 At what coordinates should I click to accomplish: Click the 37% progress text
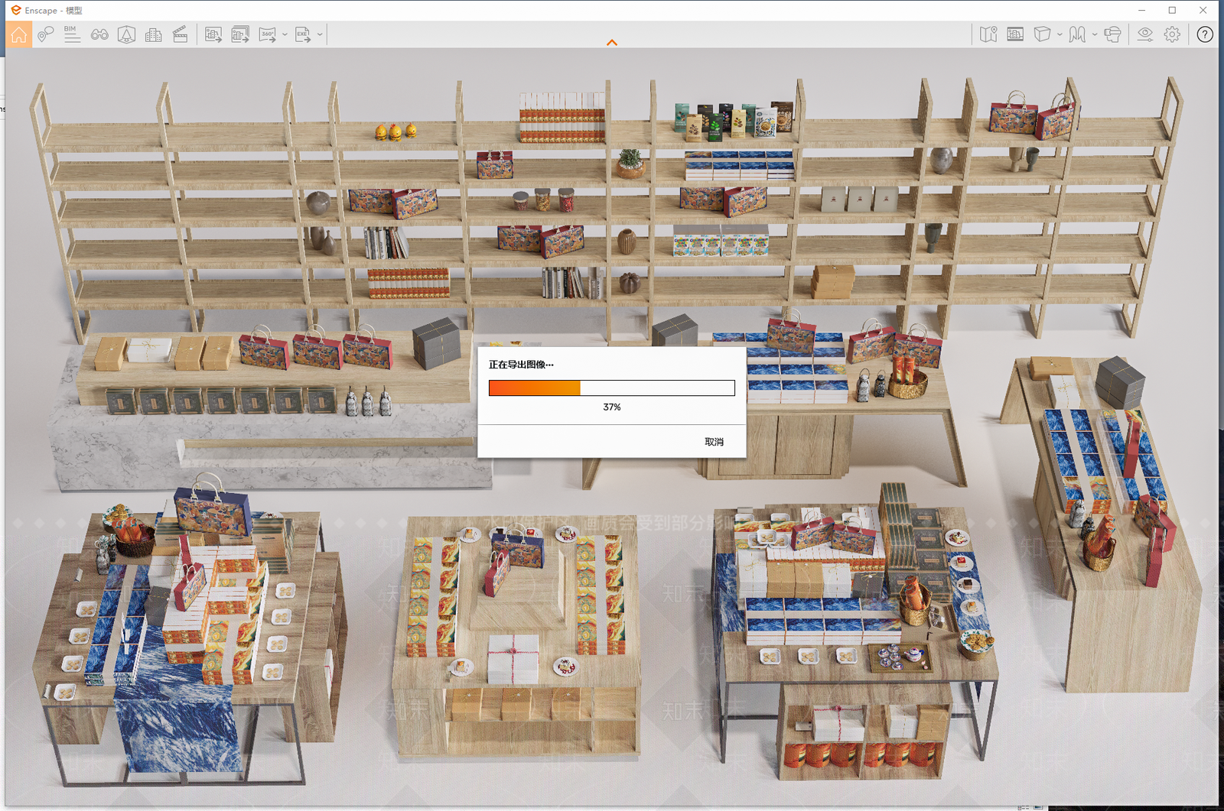click(612, 407)
